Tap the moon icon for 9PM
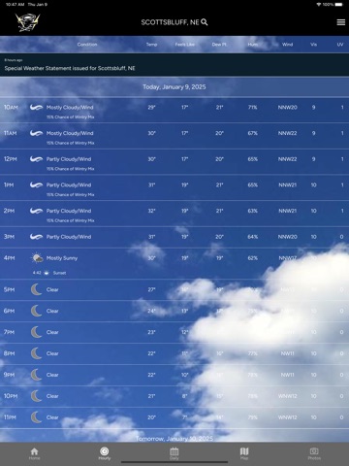 36,375
